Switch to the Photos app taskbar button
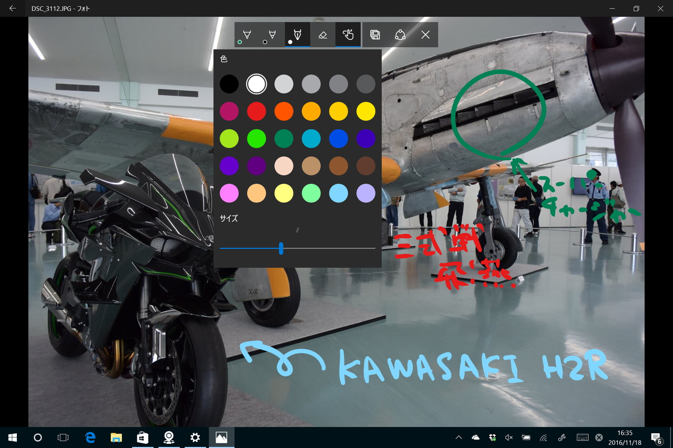The height and width of the screenshot is (448, 673). coord(221,437)
